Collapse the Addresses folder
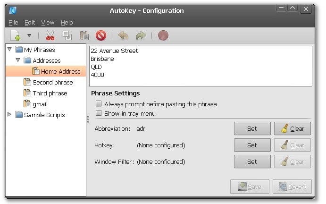 pos(18,60)
